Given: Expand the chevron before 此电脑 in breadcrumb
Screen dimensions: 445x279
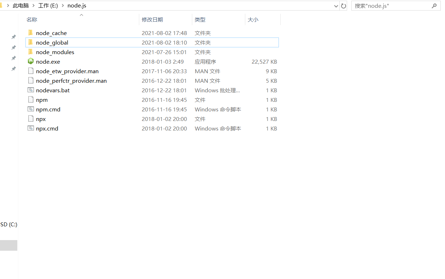Looking at the screenshot, I should click(x=8, y=6).
